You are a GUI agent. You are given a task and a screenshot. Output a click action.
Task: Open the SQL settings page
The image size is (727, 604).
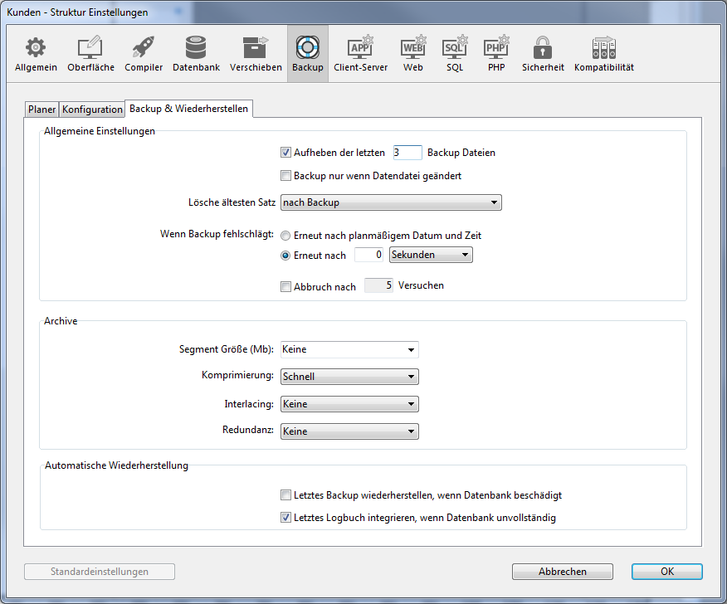point(455,54)
